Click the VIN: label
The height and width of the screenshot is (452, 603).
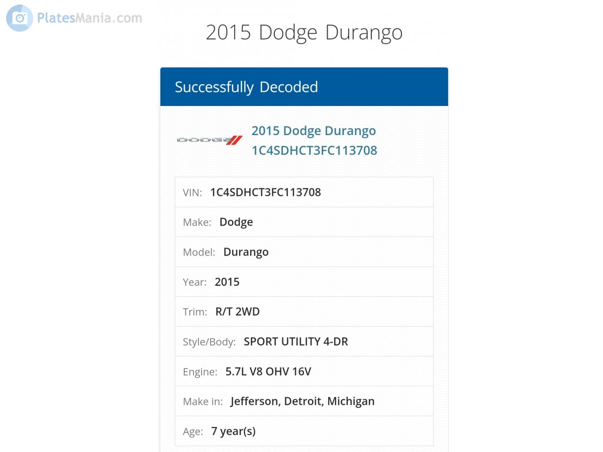click(x=192, y=192)
